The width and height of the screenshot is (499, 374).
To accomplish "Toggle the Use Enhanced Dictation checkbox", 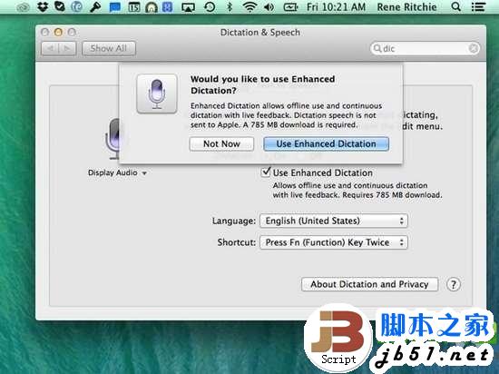I will pos(266,172).
